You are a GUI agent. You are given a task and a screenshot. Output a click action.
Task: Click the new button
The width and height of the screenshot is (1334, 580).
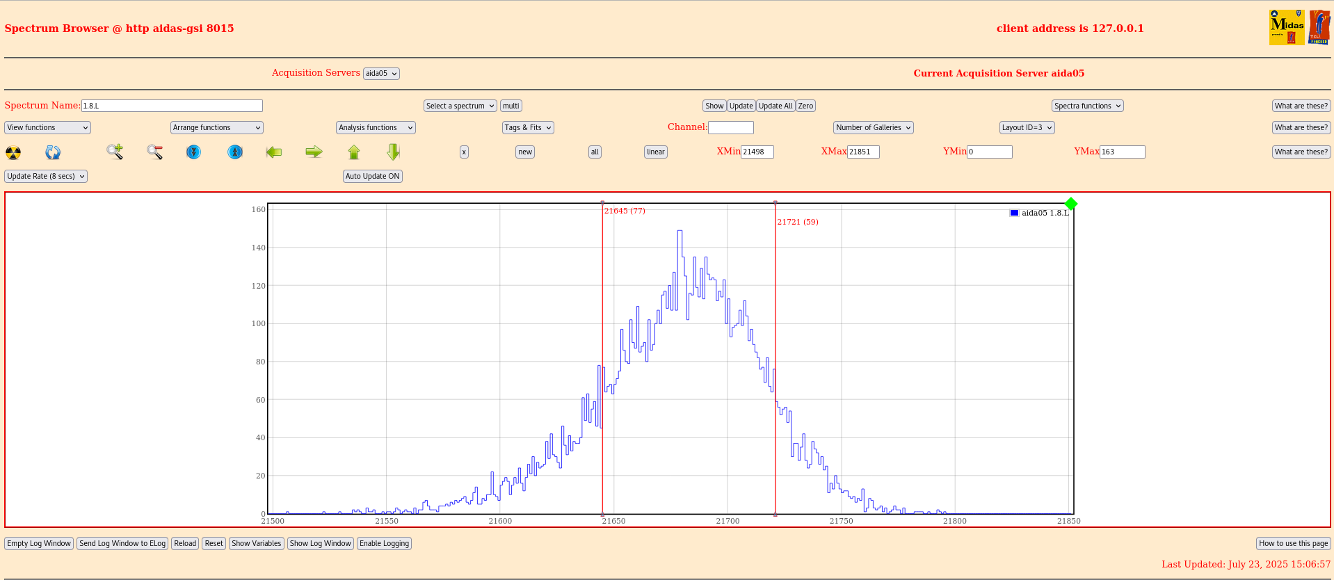click(525, 152)
